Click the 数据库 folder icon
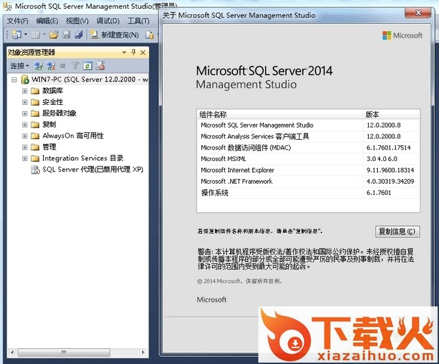Screen dimensions: 439x364 point(35,91)
